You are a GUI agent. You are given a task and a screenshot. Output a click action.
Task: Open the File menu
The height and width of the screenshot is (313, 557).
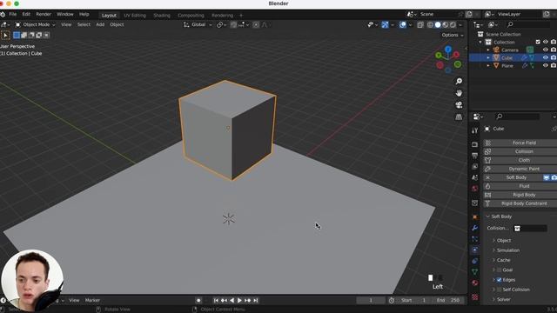point(13,14)
